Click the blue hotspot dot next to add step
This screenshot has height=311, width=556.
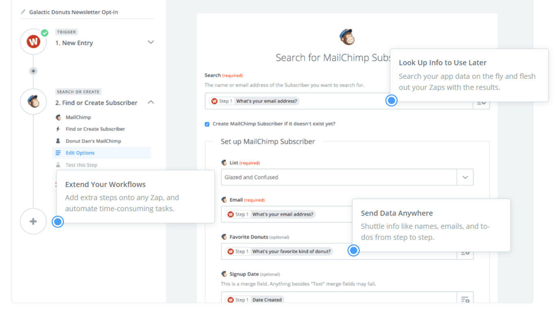click(58, 222)
